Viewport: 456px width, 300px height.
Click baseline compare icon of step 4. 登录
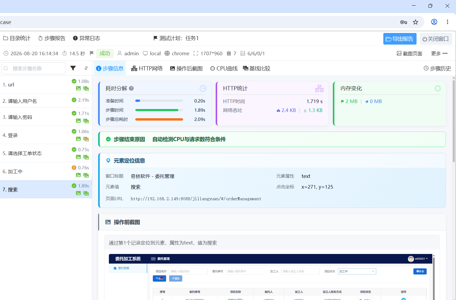pyautogui.click(x=86, y=139)
